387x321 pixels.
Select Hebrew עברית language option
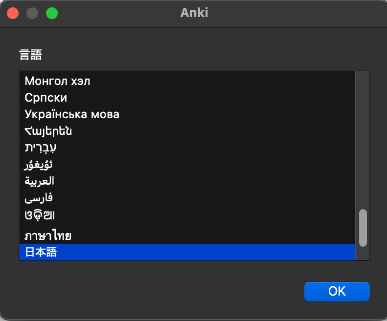click(x=187, y=148)
